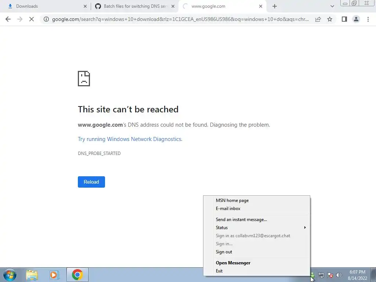Click the forward navigation arrow
The height and width of the screenshot is (282, 376).
pyautogui.click(x=20, y=19)
